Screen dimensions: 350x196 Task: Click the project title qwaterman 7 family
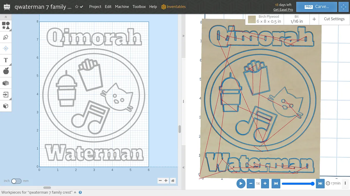[43, 7]
